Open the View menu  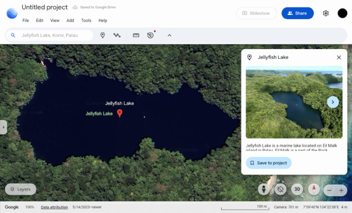pos(55,21)
